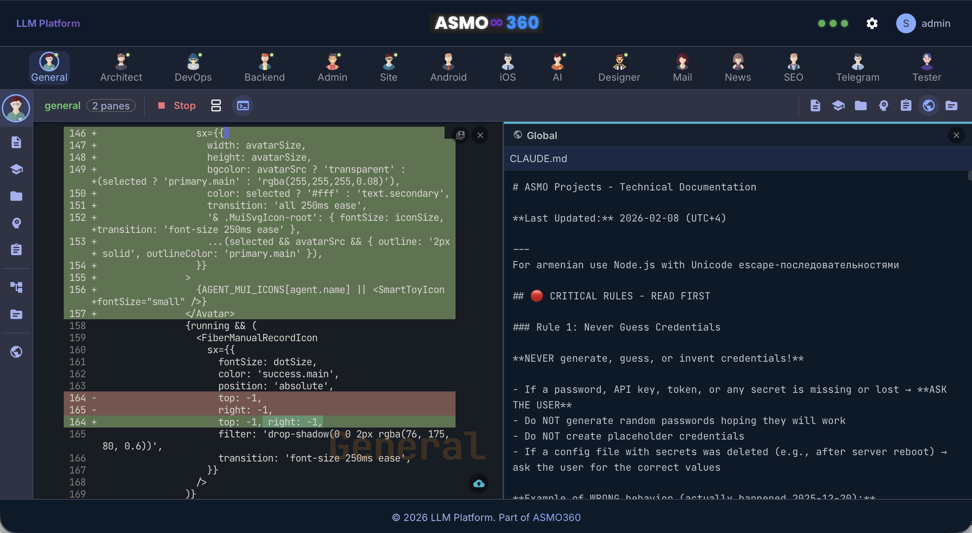Image resolution: width=972 pixels, height=533 pixels.
Task: Click Stop to halt the running agent
Action: tap(177, 105)
